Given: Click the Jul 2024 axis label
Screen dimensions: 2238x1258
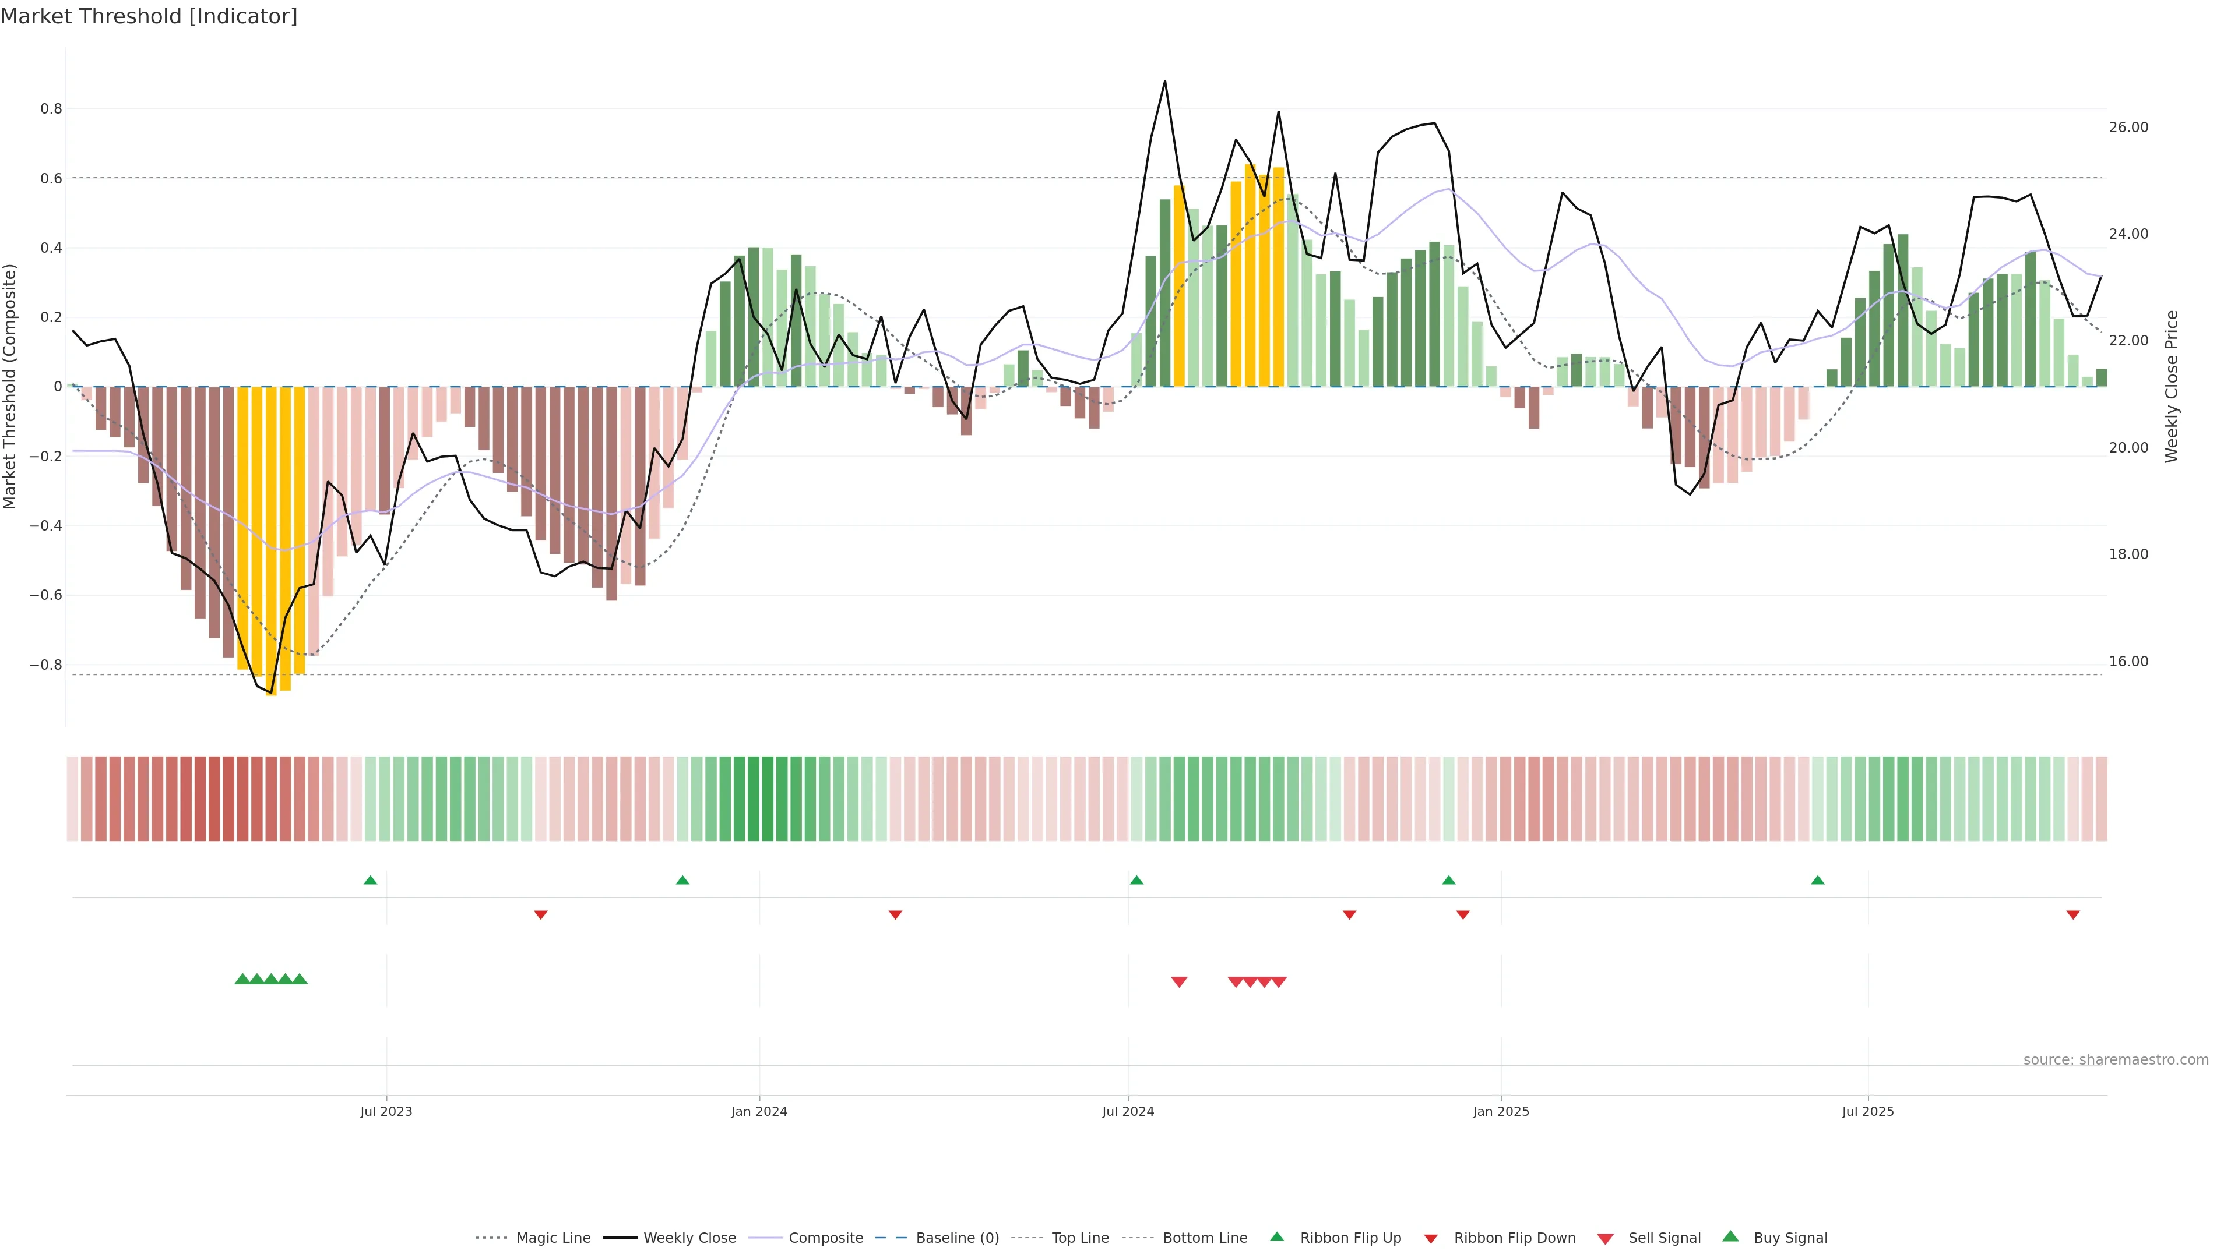Looking at the screenshot, I should tap(1128, 1111).
